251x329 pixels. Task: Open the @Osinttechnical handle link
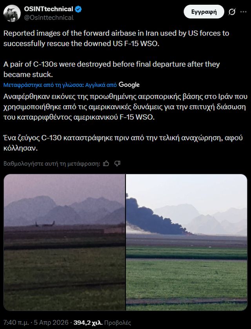click(x=49, y=18)
